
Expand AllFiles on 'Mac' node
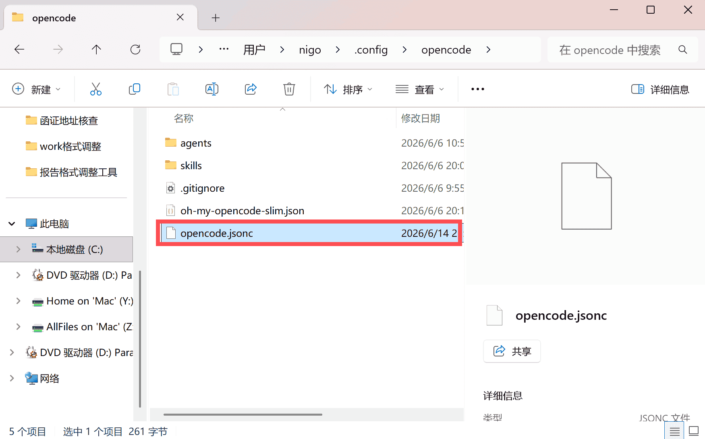18,327
